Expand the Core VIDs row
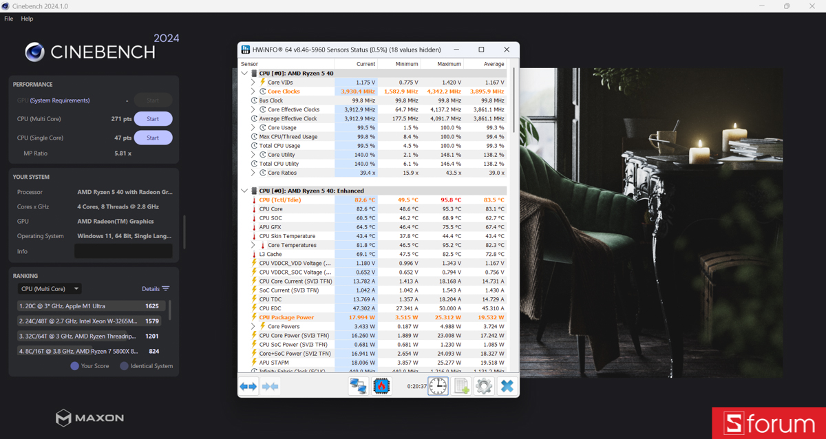The width and height of the screenshot is (826, 439). click(x=253, y=82)
